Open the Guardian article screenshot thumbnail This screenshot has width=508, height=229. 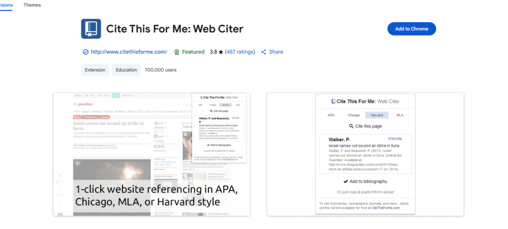click(x=151, y=154)
